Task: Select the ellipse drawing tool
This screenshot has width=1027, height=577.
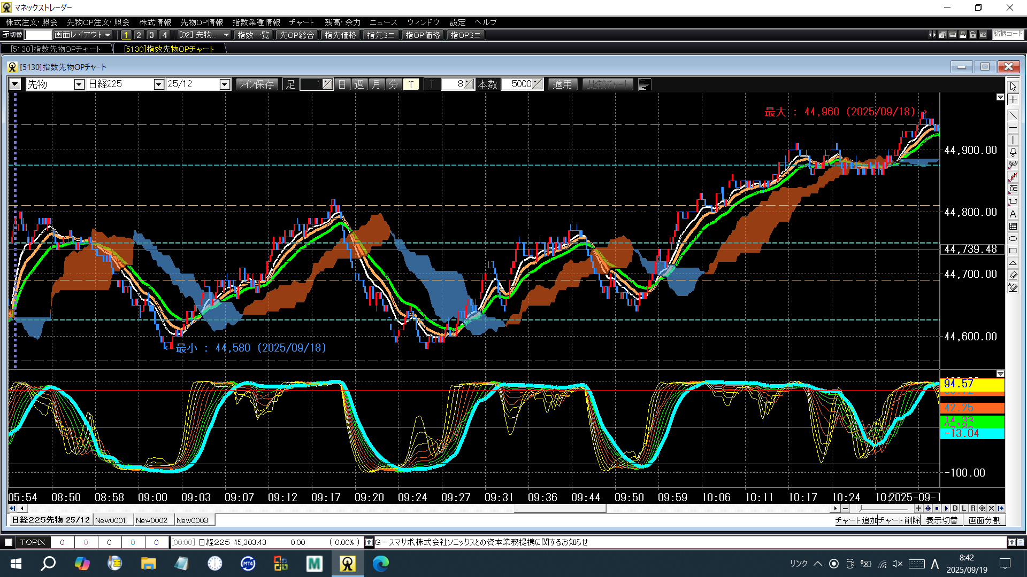Action: (x=1013, y=238)
